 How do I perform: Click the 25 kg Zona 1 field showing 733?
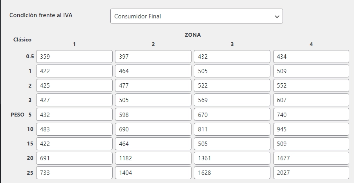pyautogui.click(x=74, y=172)
